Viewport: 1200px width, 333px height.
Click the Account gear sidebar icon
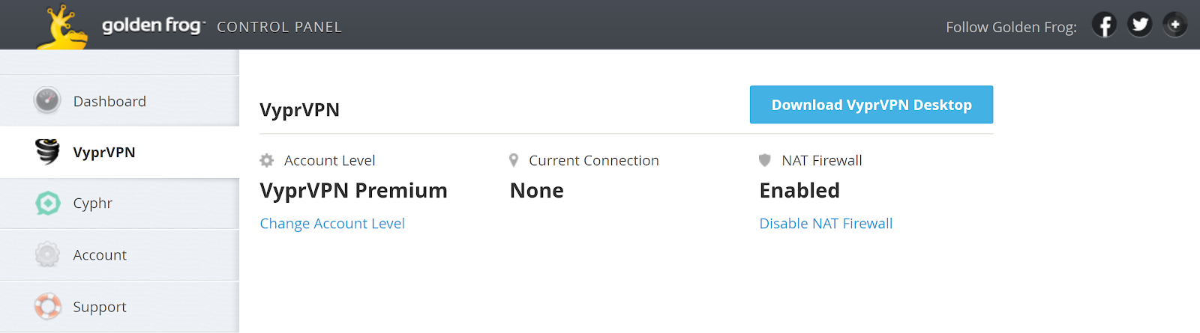47,254
